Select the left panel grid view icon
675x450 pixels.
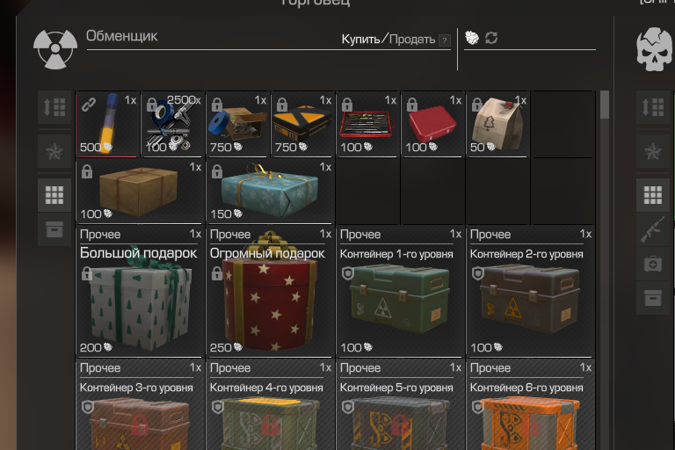(54, 195)
